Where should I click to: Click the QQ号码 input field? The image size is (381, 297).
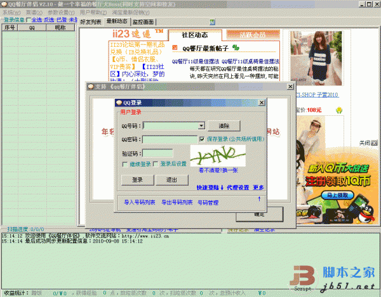171,126
